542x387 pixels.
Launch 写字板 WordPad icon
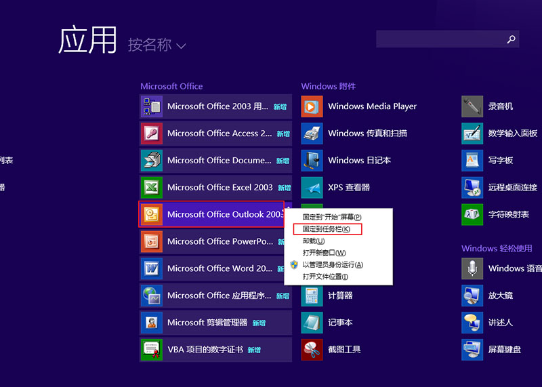[x=472, y=160]
